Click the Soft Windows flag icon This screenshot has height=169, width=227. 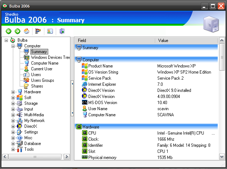click(20, 98)
